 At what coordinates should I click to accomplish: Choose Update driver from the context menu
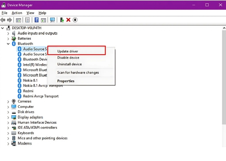tap(68, 51)
